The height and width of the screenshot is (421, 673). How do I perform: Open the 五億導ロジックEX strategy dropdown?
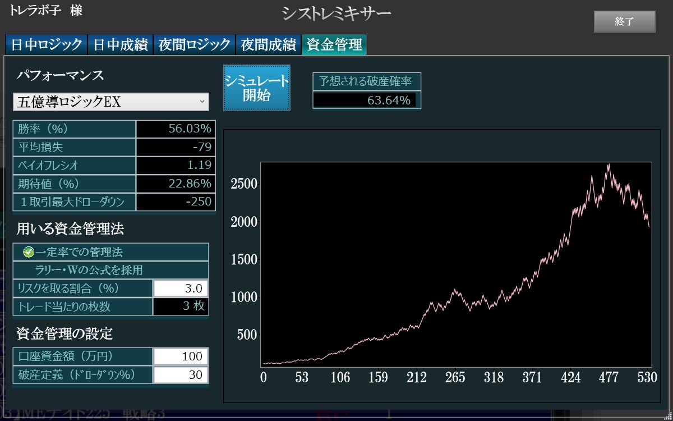[x=110, y=102]
